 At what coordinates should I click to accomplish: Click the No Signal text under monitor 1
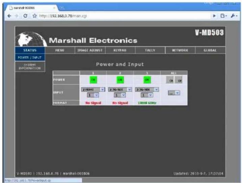(x=93, y=103)
